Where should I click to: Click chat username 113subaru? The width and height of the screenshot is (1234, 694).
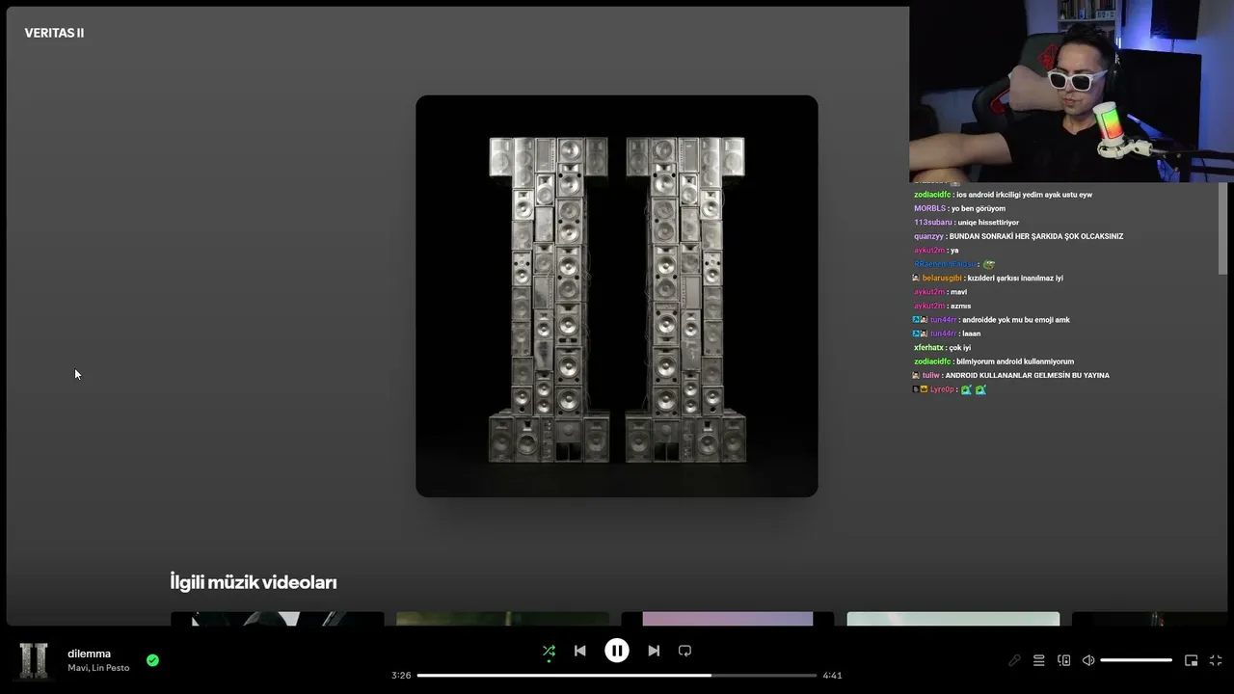point(932,223)
